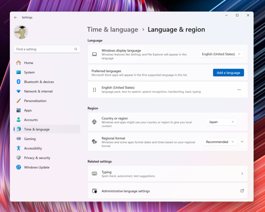Click the Home house icon

tap(18, 62)
